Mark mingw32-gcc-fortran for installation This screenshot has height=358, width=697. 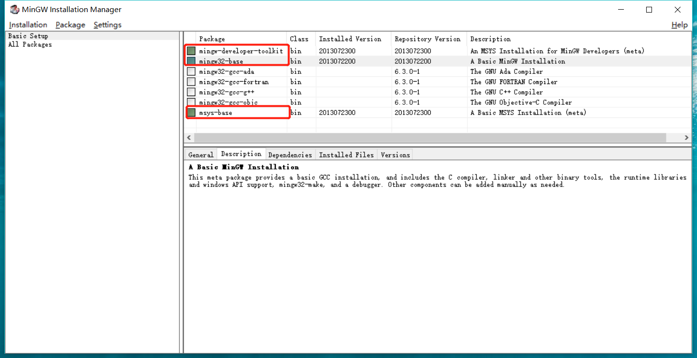[191, 81]
